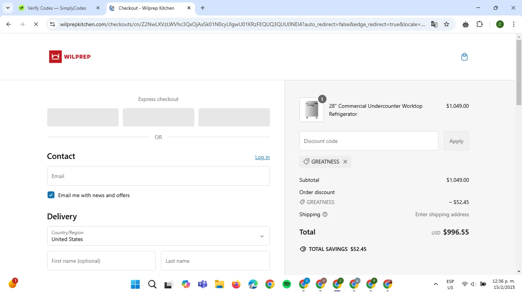Image resolution: width=522 pixels, height=293 pixels.
Task: Click the shipping info question mark icon
Action: (x=325, y=214)
